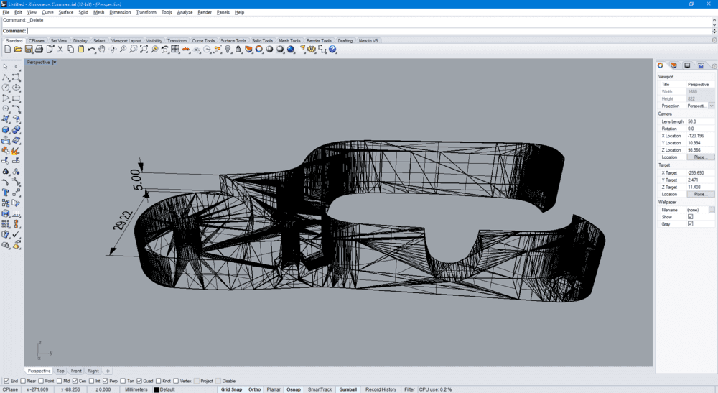Open the Help question mark icon
Viewport: 718px width, 393px height.
click(x=334, y=50)
